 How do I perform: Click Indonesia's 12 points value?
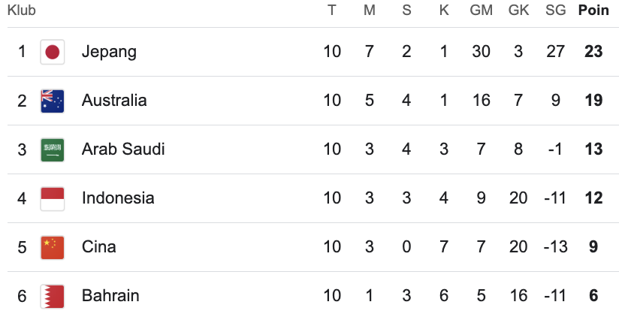pos(593,198)
